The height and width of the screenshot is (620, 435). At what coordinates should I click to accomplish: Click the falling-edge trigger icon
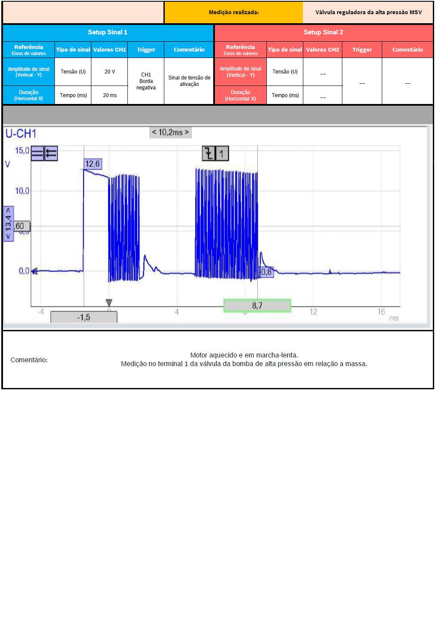point(208,153)
